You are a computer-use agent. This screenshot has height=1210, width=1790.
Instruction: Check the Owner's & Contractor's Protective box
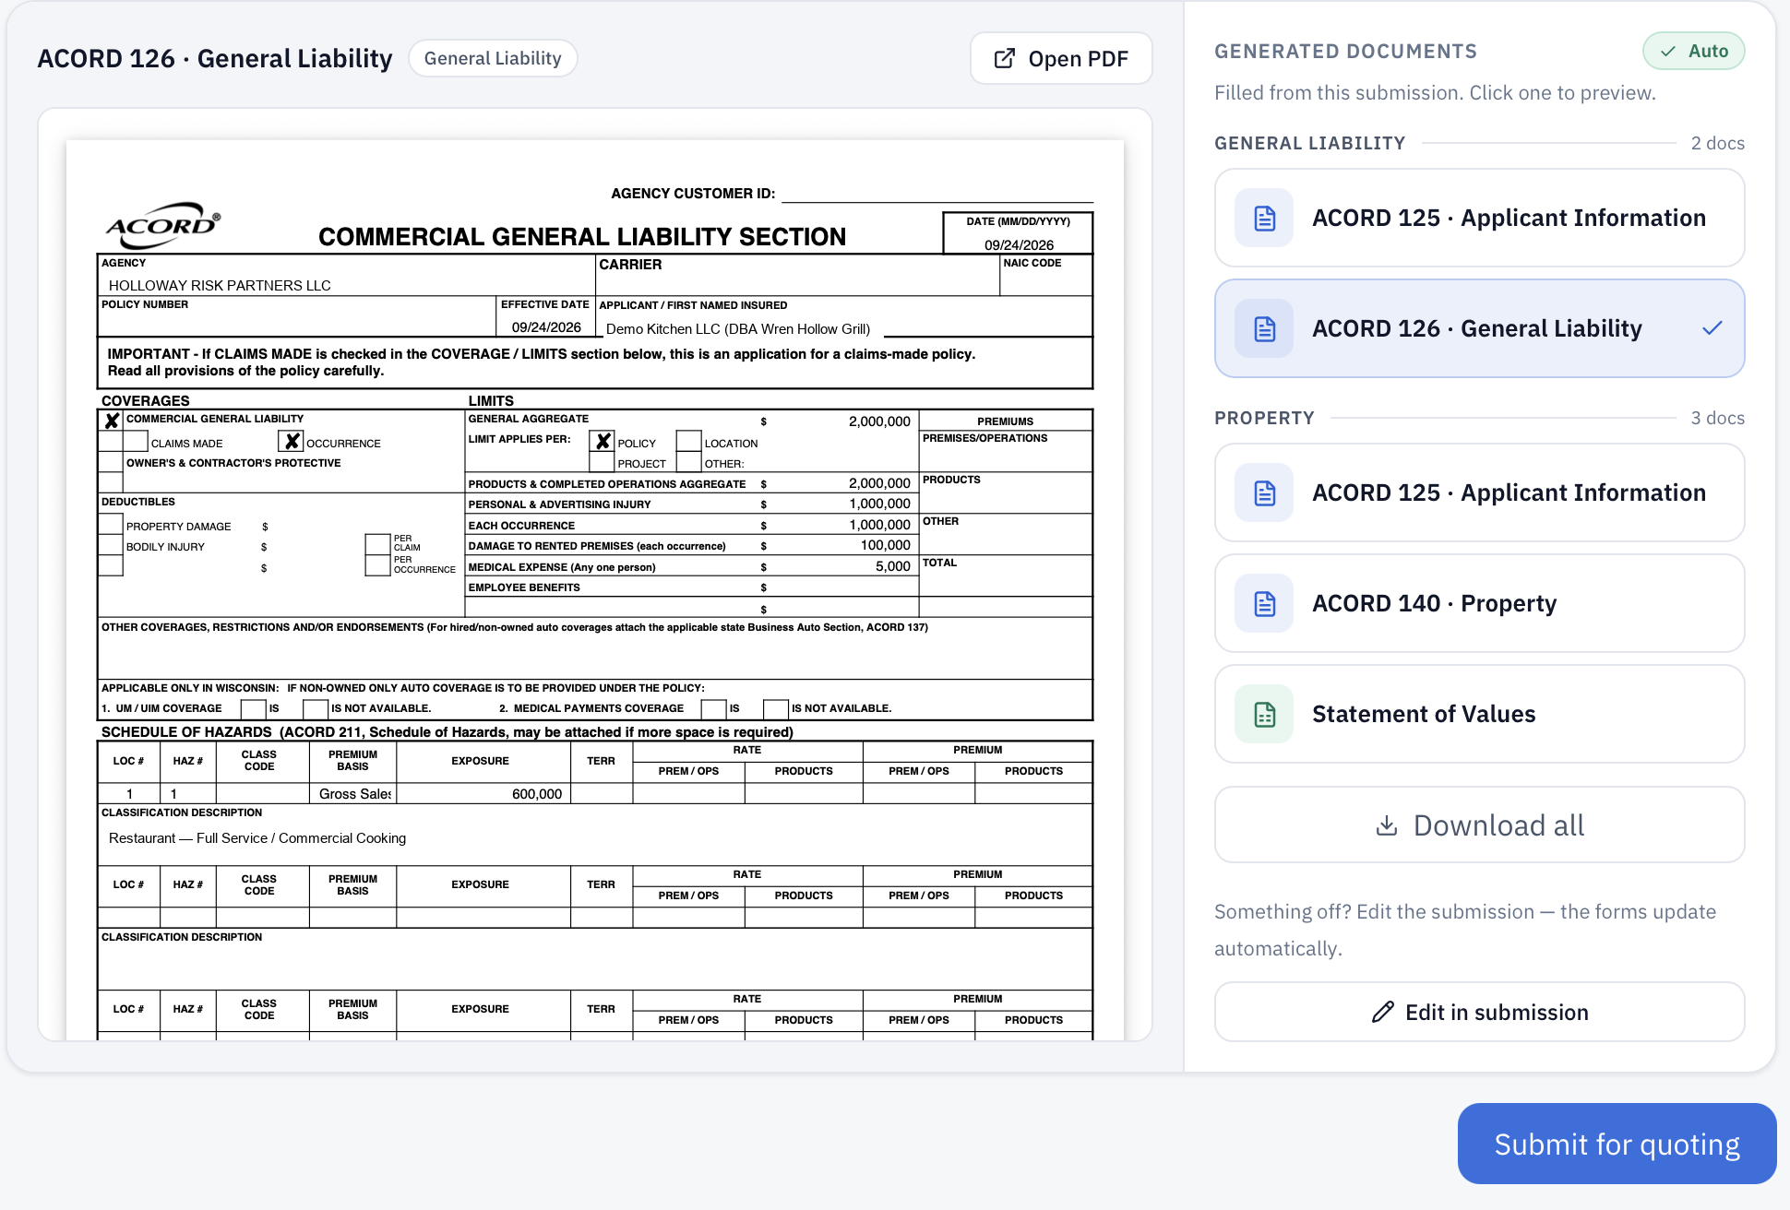(x=111, y=462)
